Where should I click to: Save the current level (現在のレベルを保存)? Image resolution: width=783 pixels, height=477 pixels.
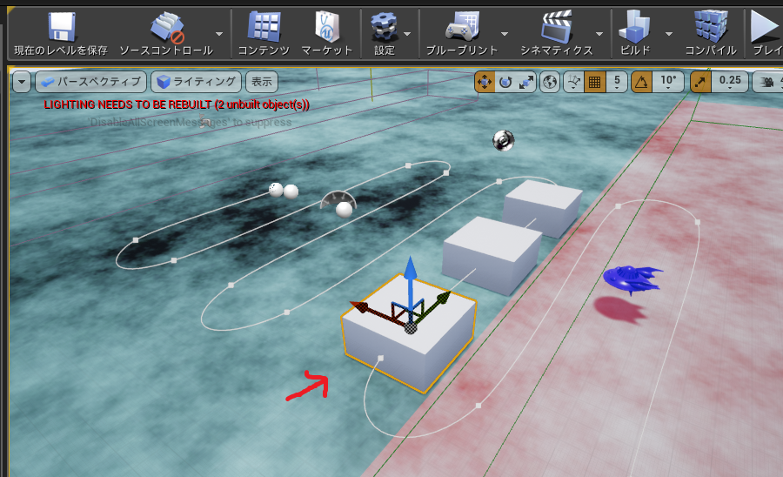point(62,33)
